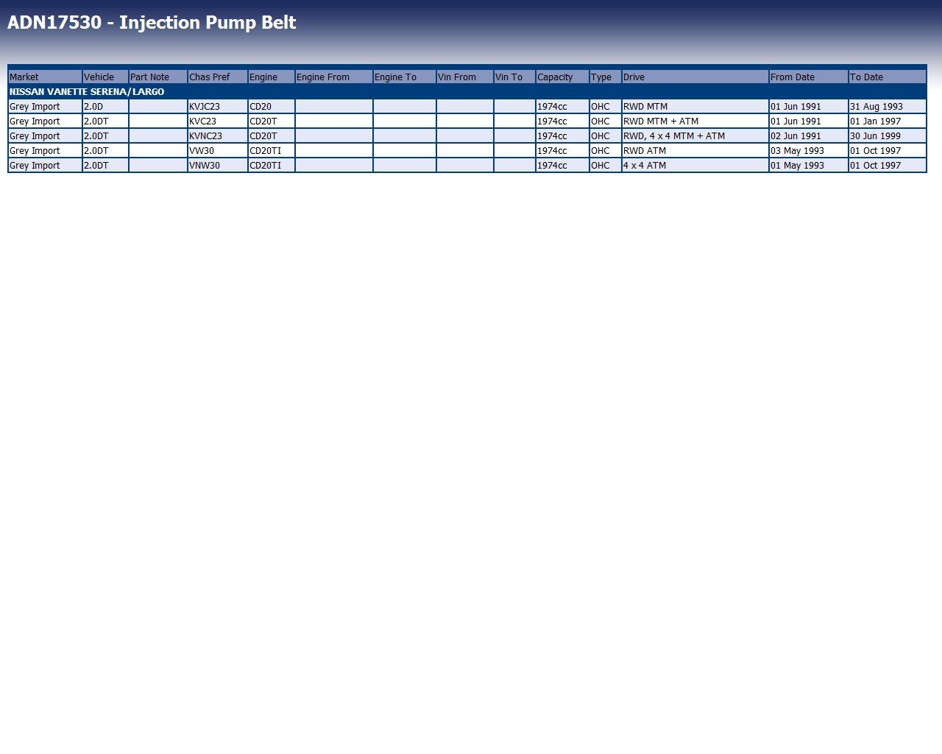This screenshot has height=754, width=942.
Task: Click '1974cc' capacity in KVJC23 row
Action: [562, 106]
